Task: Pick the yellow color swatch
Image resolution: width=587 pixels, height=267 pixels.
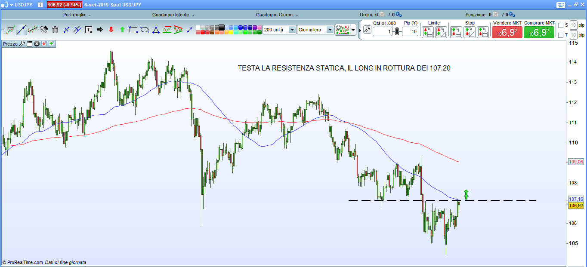Action: [x=230, y=32]
